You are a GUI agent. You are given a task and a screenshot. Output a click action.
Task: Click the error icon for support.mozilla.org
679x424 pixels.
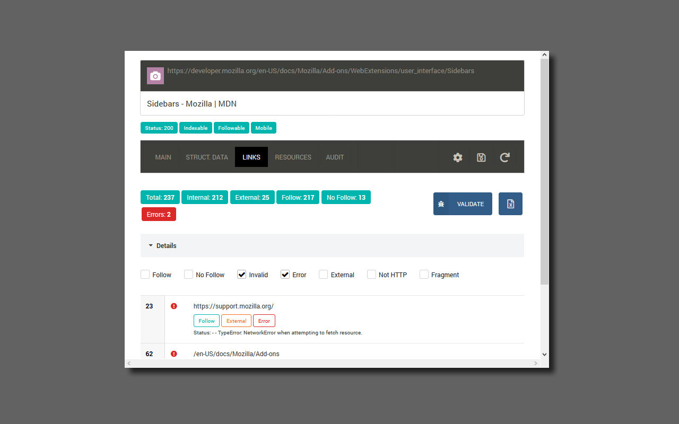(x=174, y=306)
